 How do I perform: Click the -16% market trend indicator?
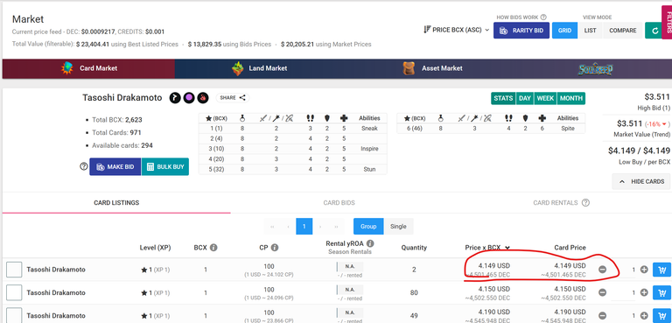pyautogui.click(x=657, y=124)
